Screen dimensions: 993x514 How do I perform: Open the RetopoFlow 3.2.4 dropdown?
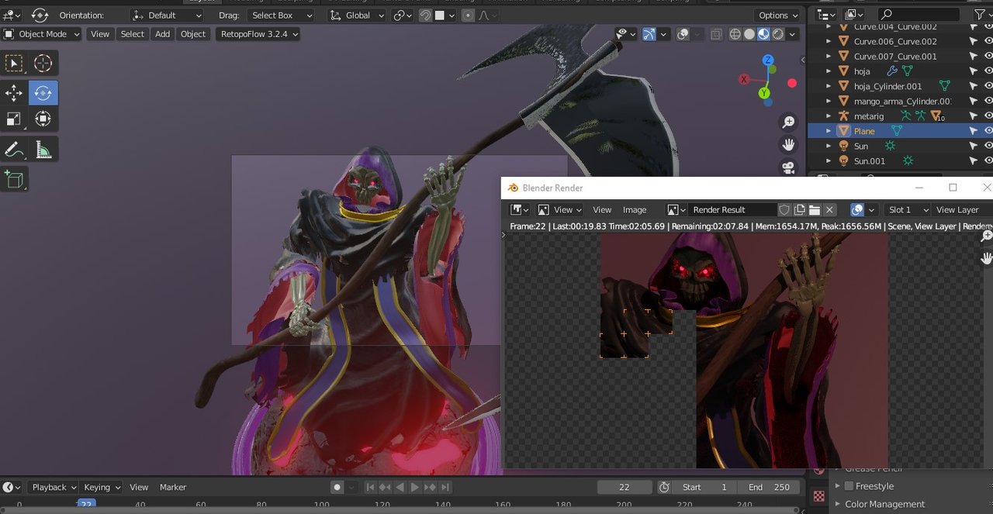pos(257,34)
